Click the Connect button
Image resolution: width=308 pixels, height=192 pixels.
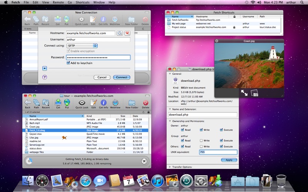[122, 77]
